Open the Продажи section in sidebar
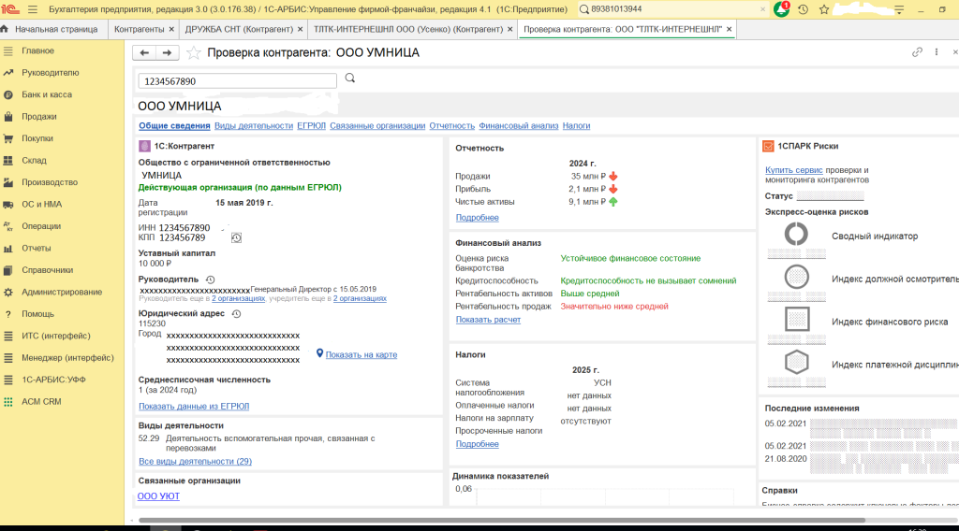The width and height of the screenshot is (959, 531). pyautogui.click(x=39, y=117)
